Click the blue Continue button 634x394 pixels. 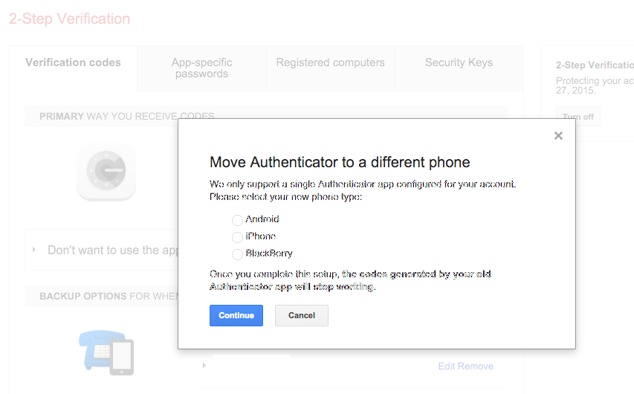[x=236, y=315]
